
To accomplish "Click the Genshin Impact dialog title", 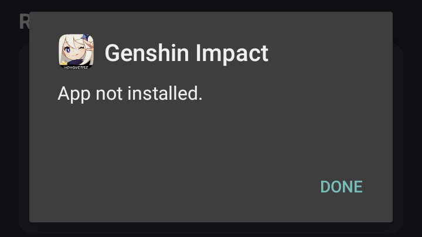I will point(186,53).
